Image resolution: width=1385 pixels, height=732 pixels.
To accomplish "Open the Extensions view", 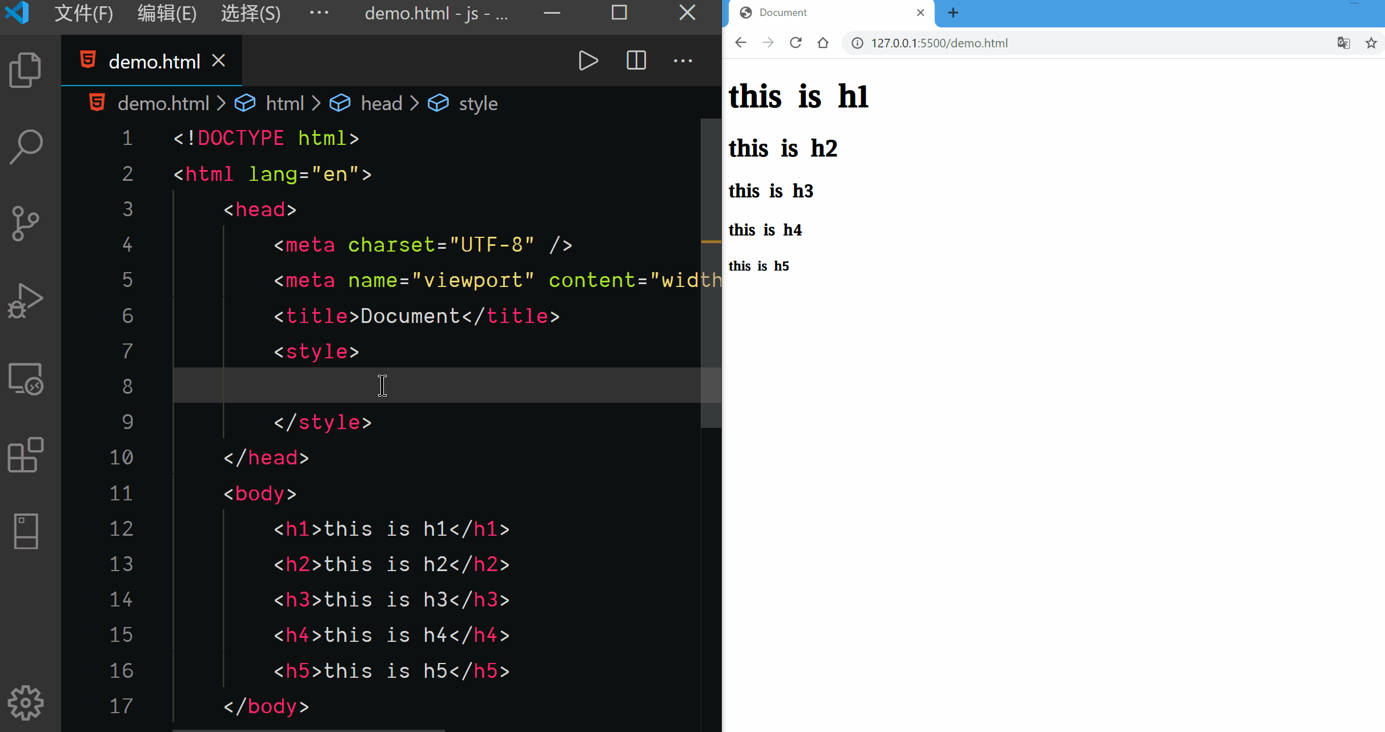I will (25, 455).
